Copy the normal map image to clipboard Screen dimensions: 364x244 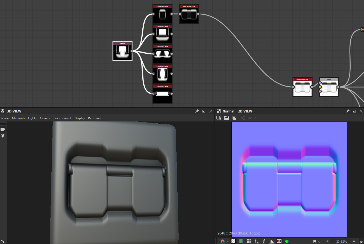tap(234, 118)
